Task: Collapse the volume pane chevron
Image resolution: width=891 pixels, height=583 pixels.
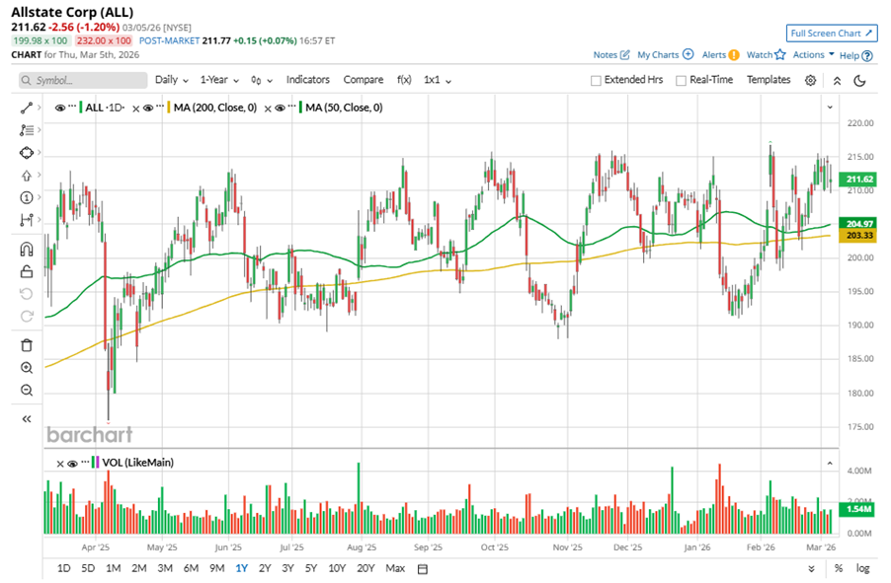Action: pyautogui.click(x=830, y=464)
